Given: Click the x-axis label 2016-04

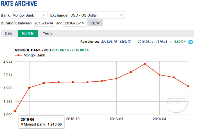Looking at the screenshot, I should pyautogui.click(x=159, y=119).
